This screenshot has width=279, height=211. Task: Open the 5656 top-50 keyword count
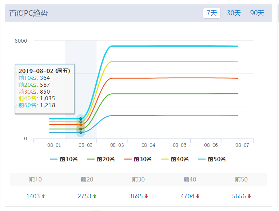239,196
